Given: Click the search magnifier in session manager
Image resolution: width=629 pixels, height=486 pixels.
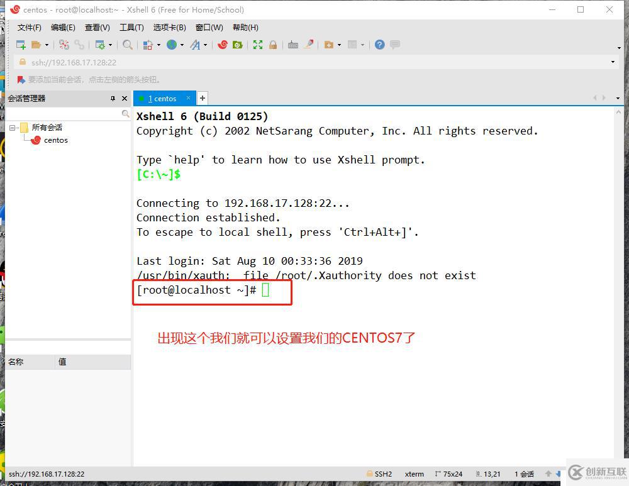Looking at the screenshot, I should point(126,114).
